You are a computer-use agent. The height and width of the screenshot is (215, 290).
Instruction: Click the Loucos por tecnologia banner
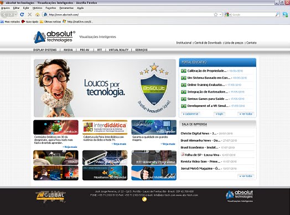105,88
